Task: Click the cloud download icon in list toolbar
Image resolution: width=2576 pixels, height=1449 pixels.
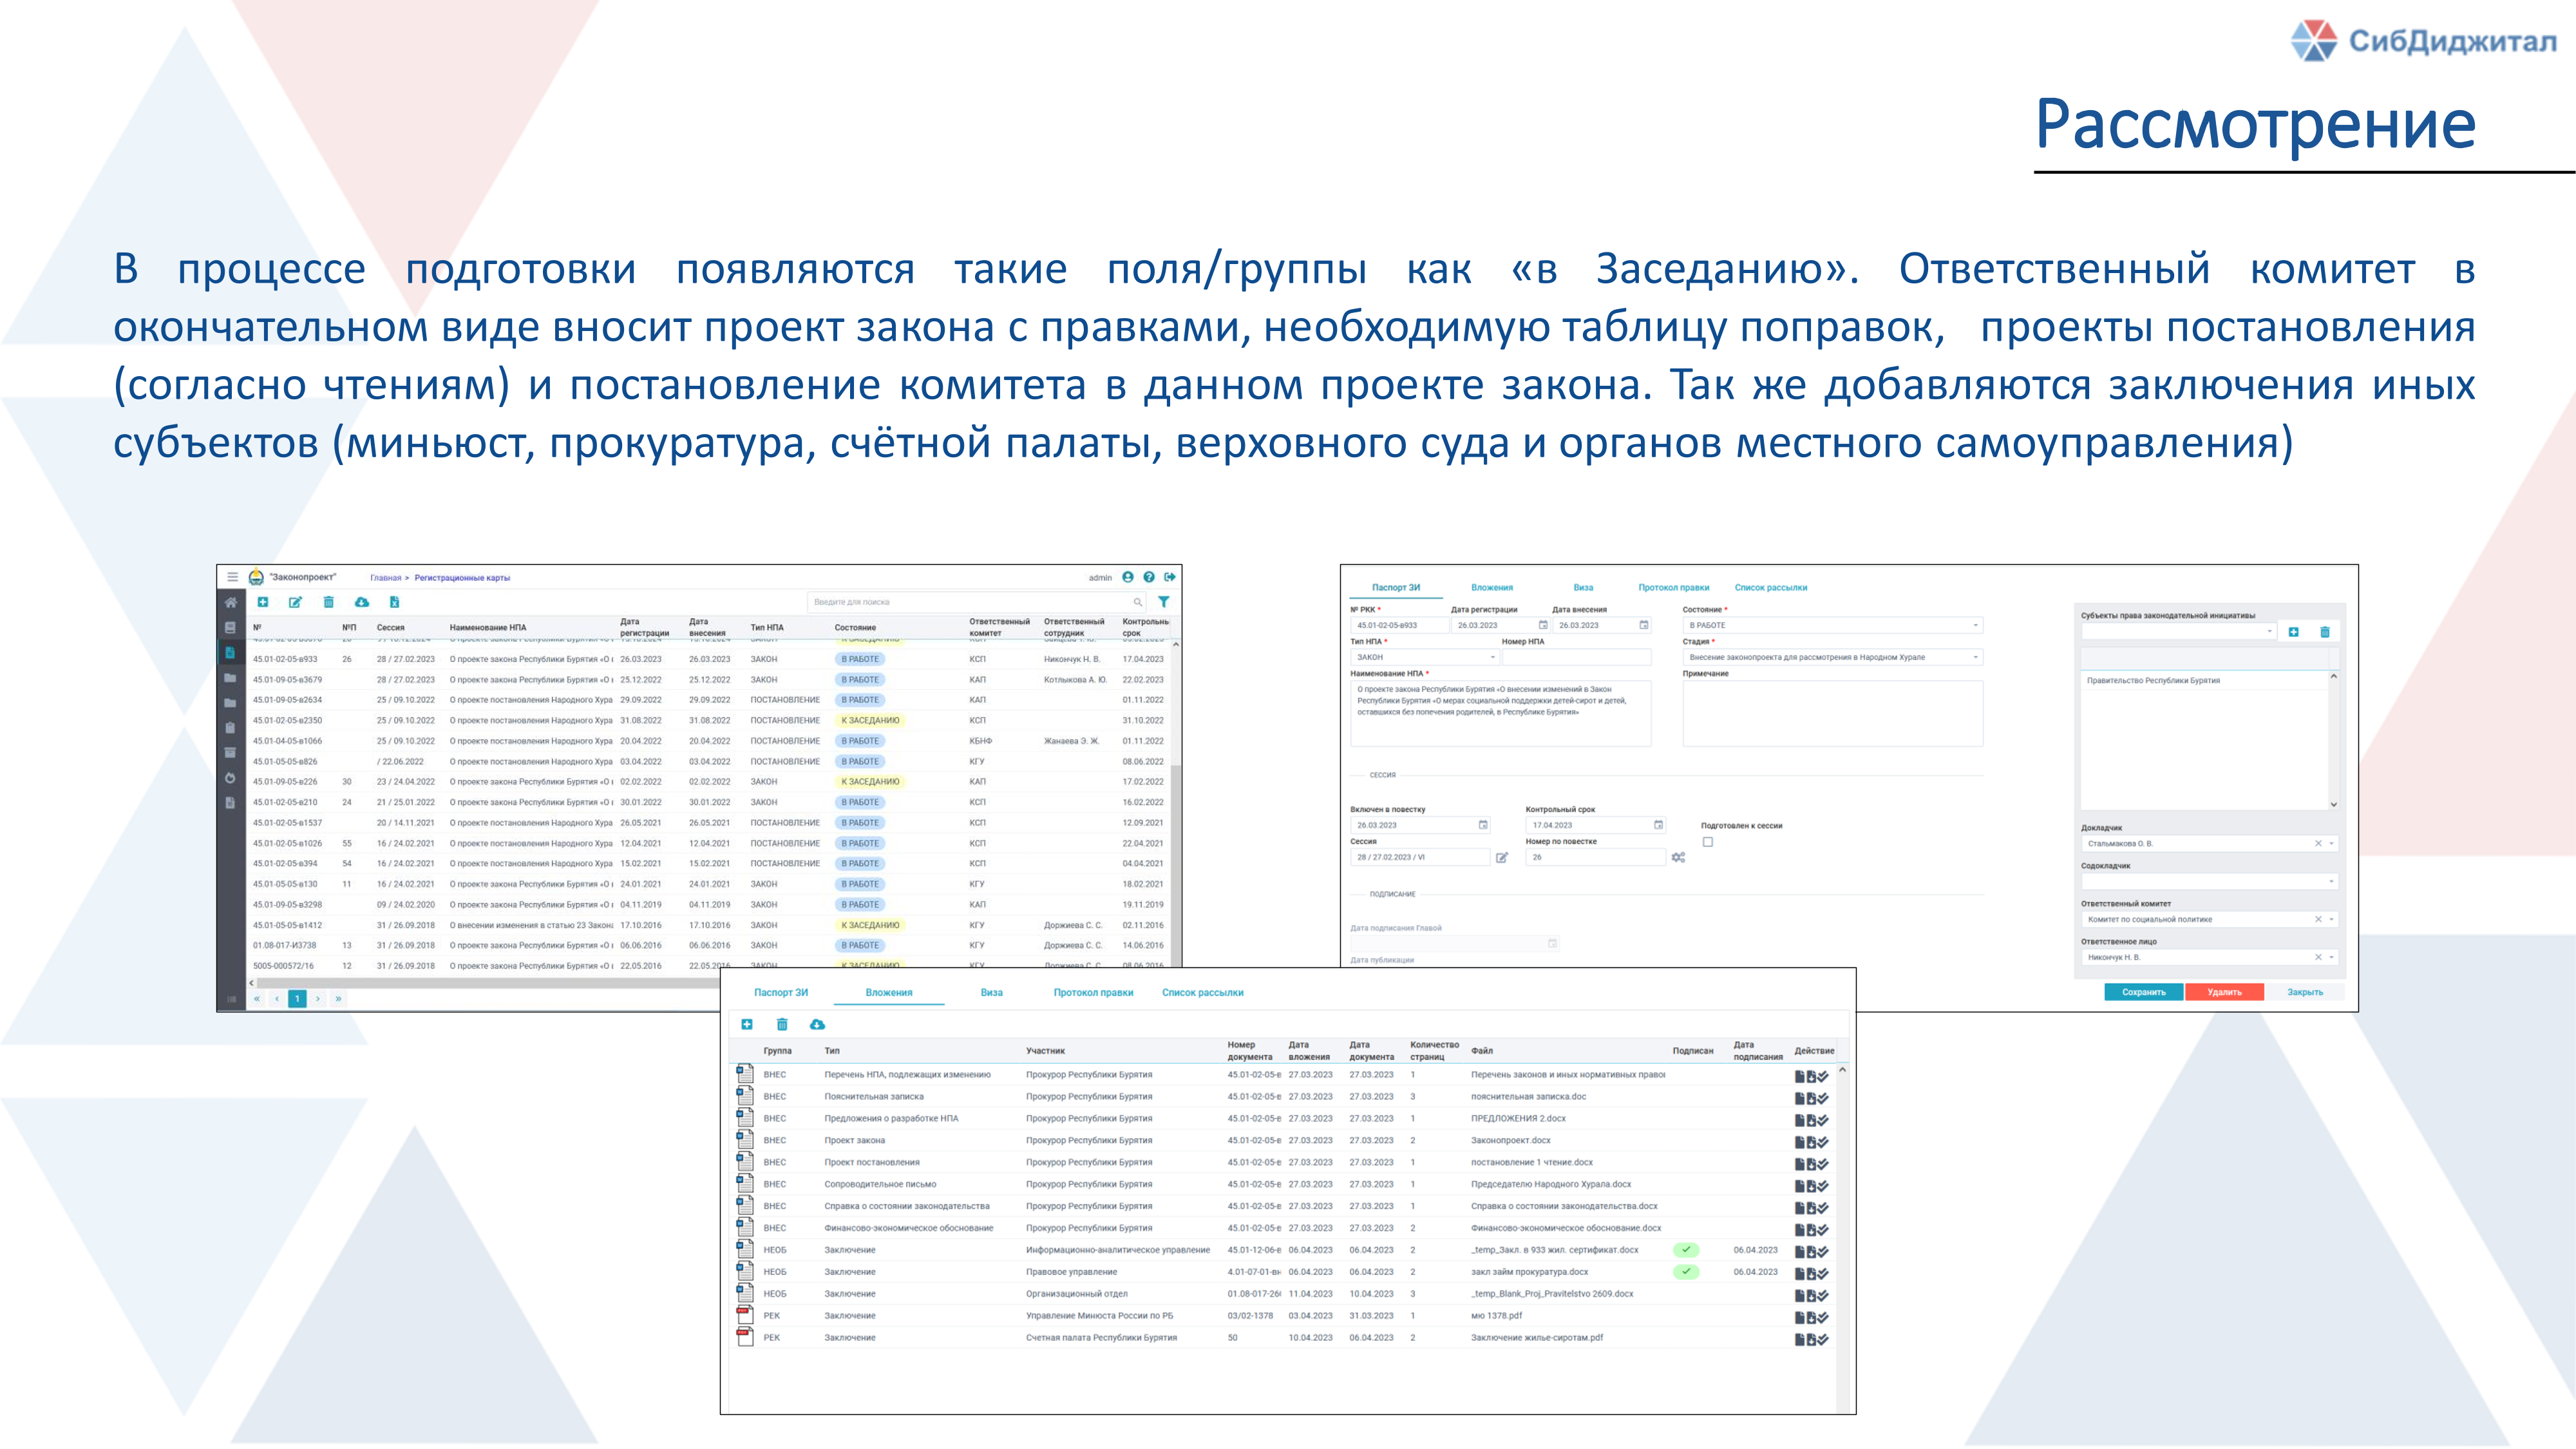Action: click(x=362, y=602)
